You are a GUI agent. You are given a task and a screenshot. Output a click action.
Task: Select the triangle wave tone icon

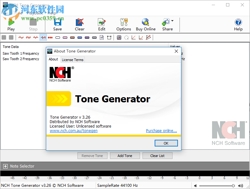[36, 38]
